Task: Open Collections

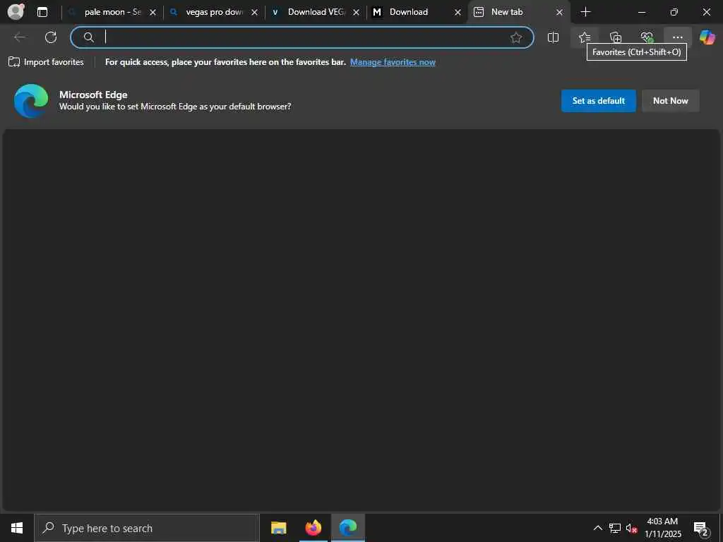Action: (616, 37)
